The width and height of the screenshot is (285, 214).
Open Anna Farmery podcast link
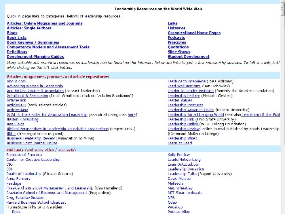pyautogui.click(x=18, y=178)
